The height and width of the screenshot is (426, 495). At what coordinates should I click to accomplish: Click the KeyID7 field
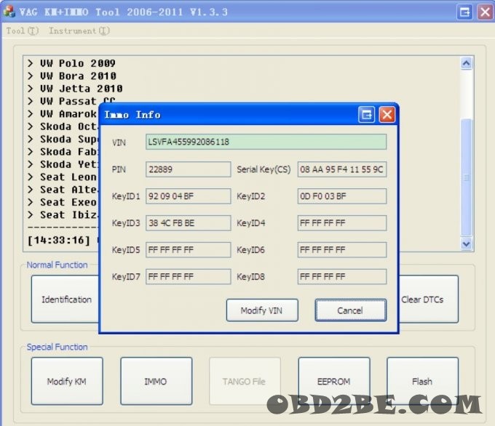(188, 276)
